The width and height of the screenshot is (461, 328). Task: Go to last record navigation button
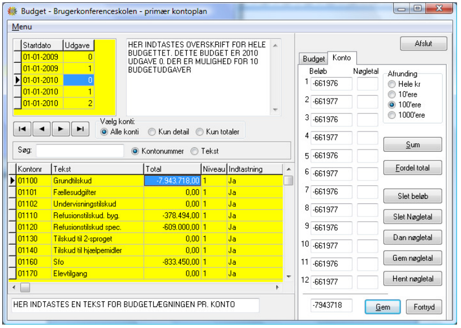click(80, 129)
